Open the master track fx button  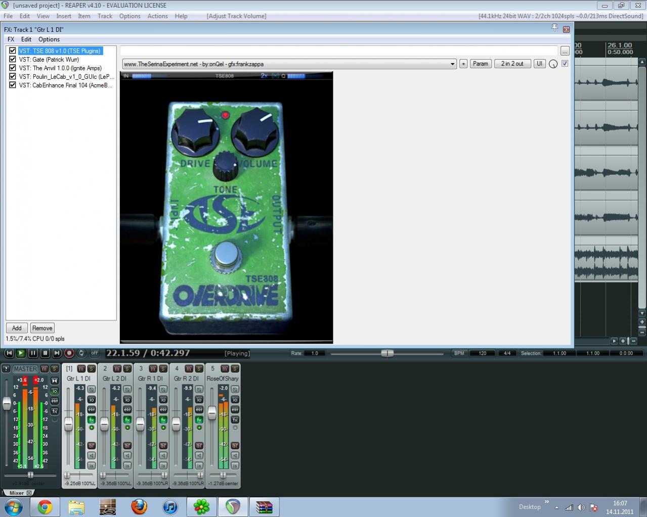click(x=55, y=411)
